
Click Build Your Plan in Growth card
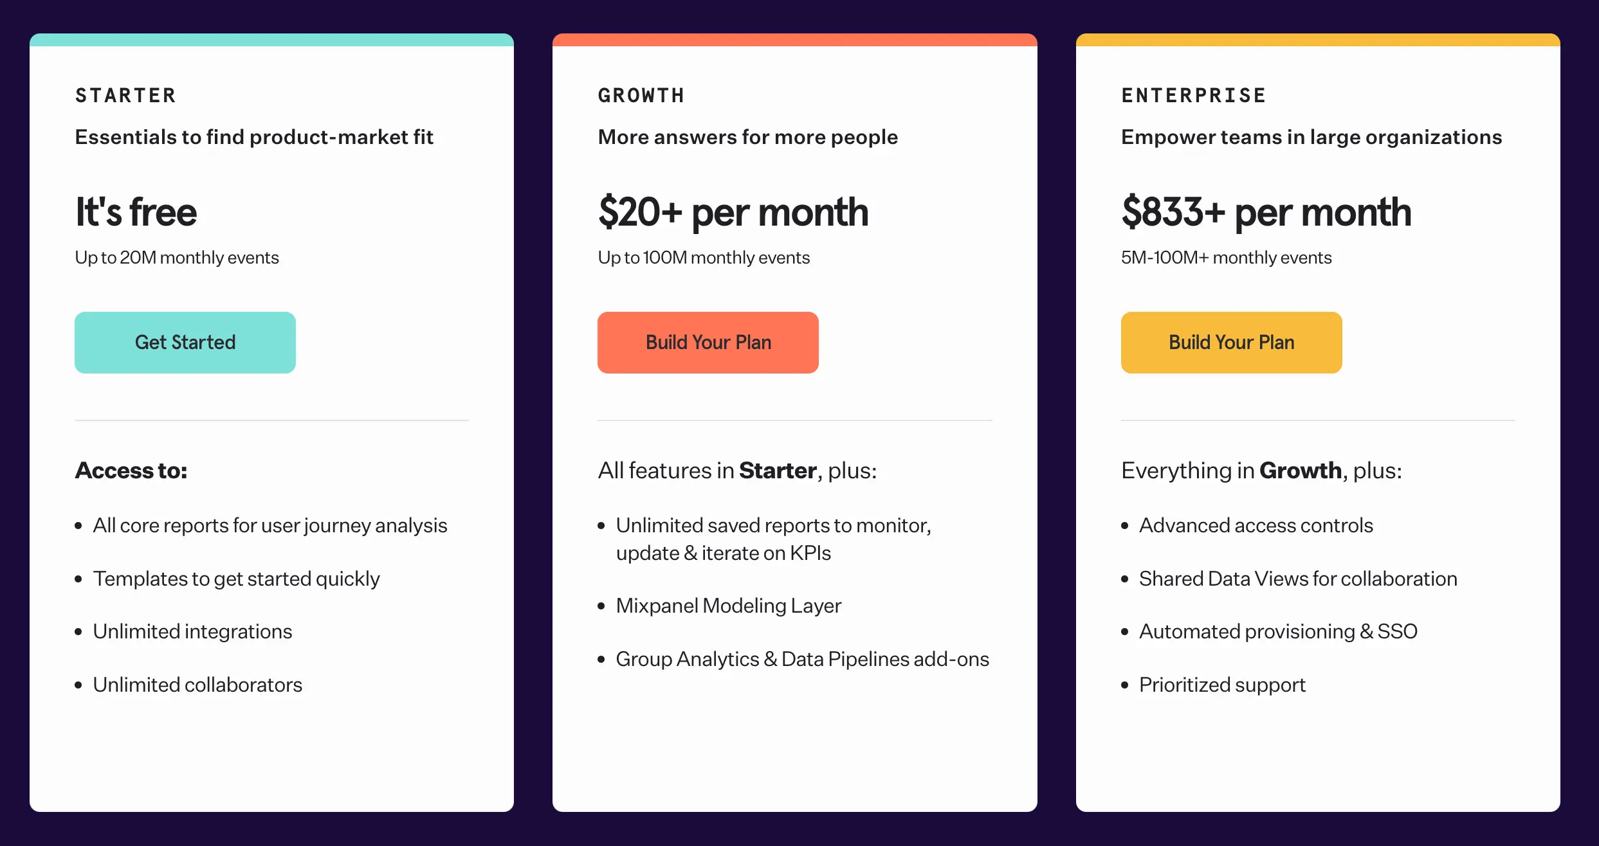click(708, 343)
